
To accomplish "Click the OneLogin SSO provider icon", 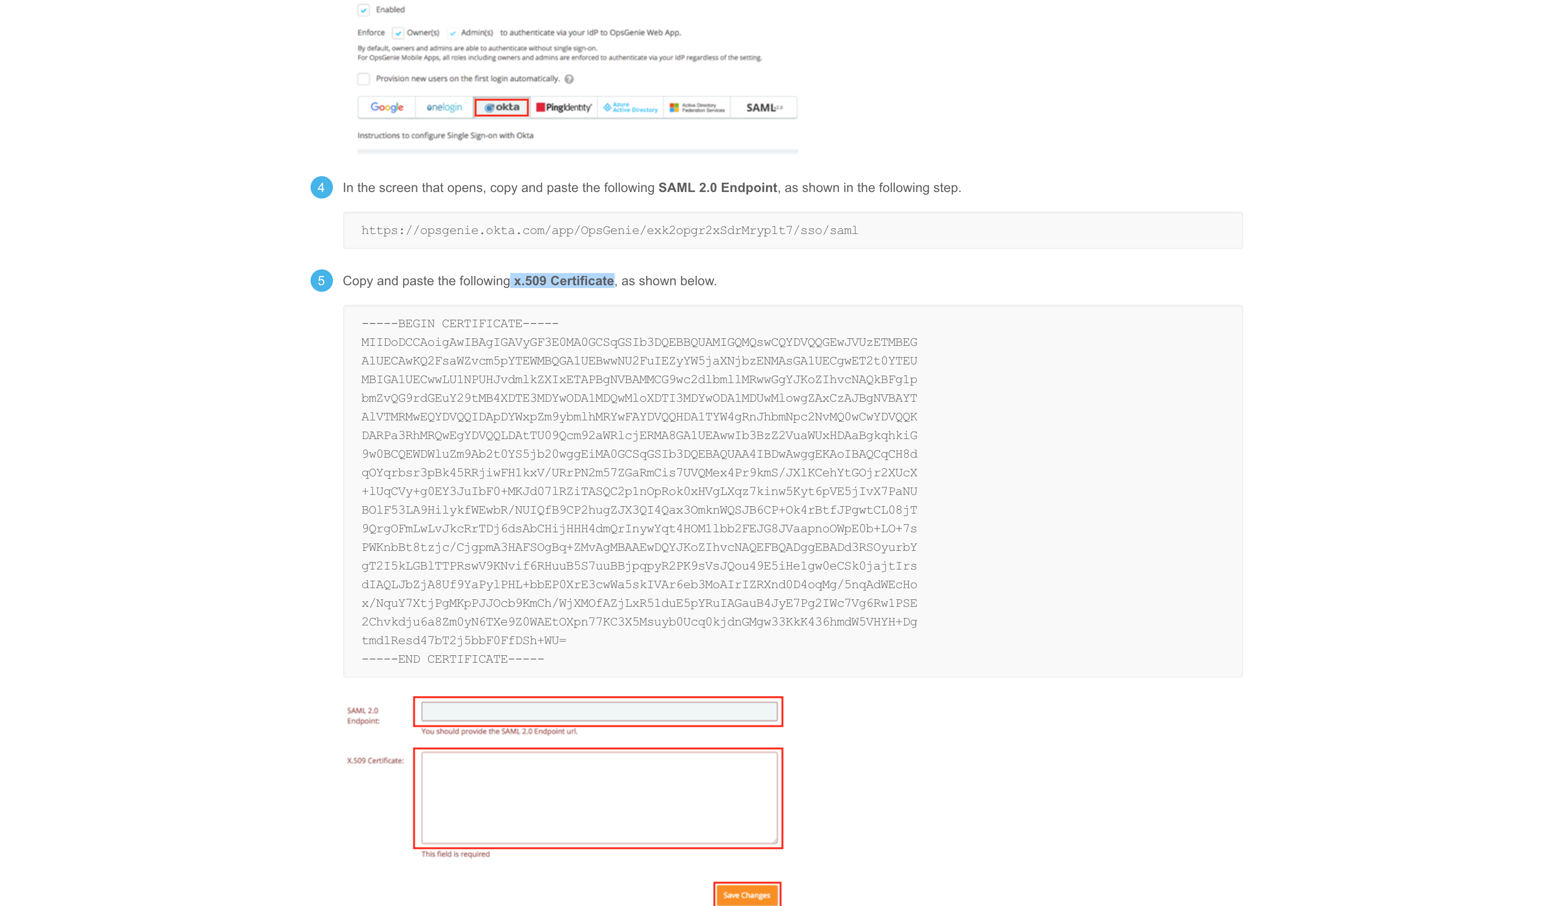I will tap(443, 108).
